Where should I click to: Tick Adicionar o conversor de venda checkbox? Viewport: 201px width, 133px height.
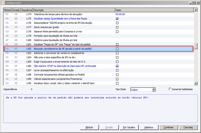coord(117,53)
